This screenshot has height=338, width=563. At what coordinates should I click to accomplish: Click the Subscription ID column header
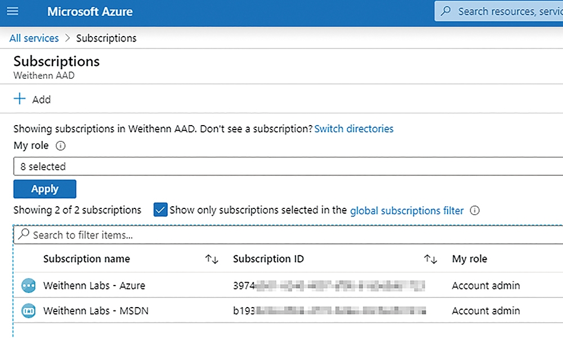click(268, 259)
